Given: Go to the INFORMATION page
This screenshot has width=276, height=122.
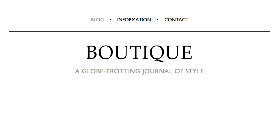Looking at the screenshot, I should pyautogui.click(x=134, y=20).
